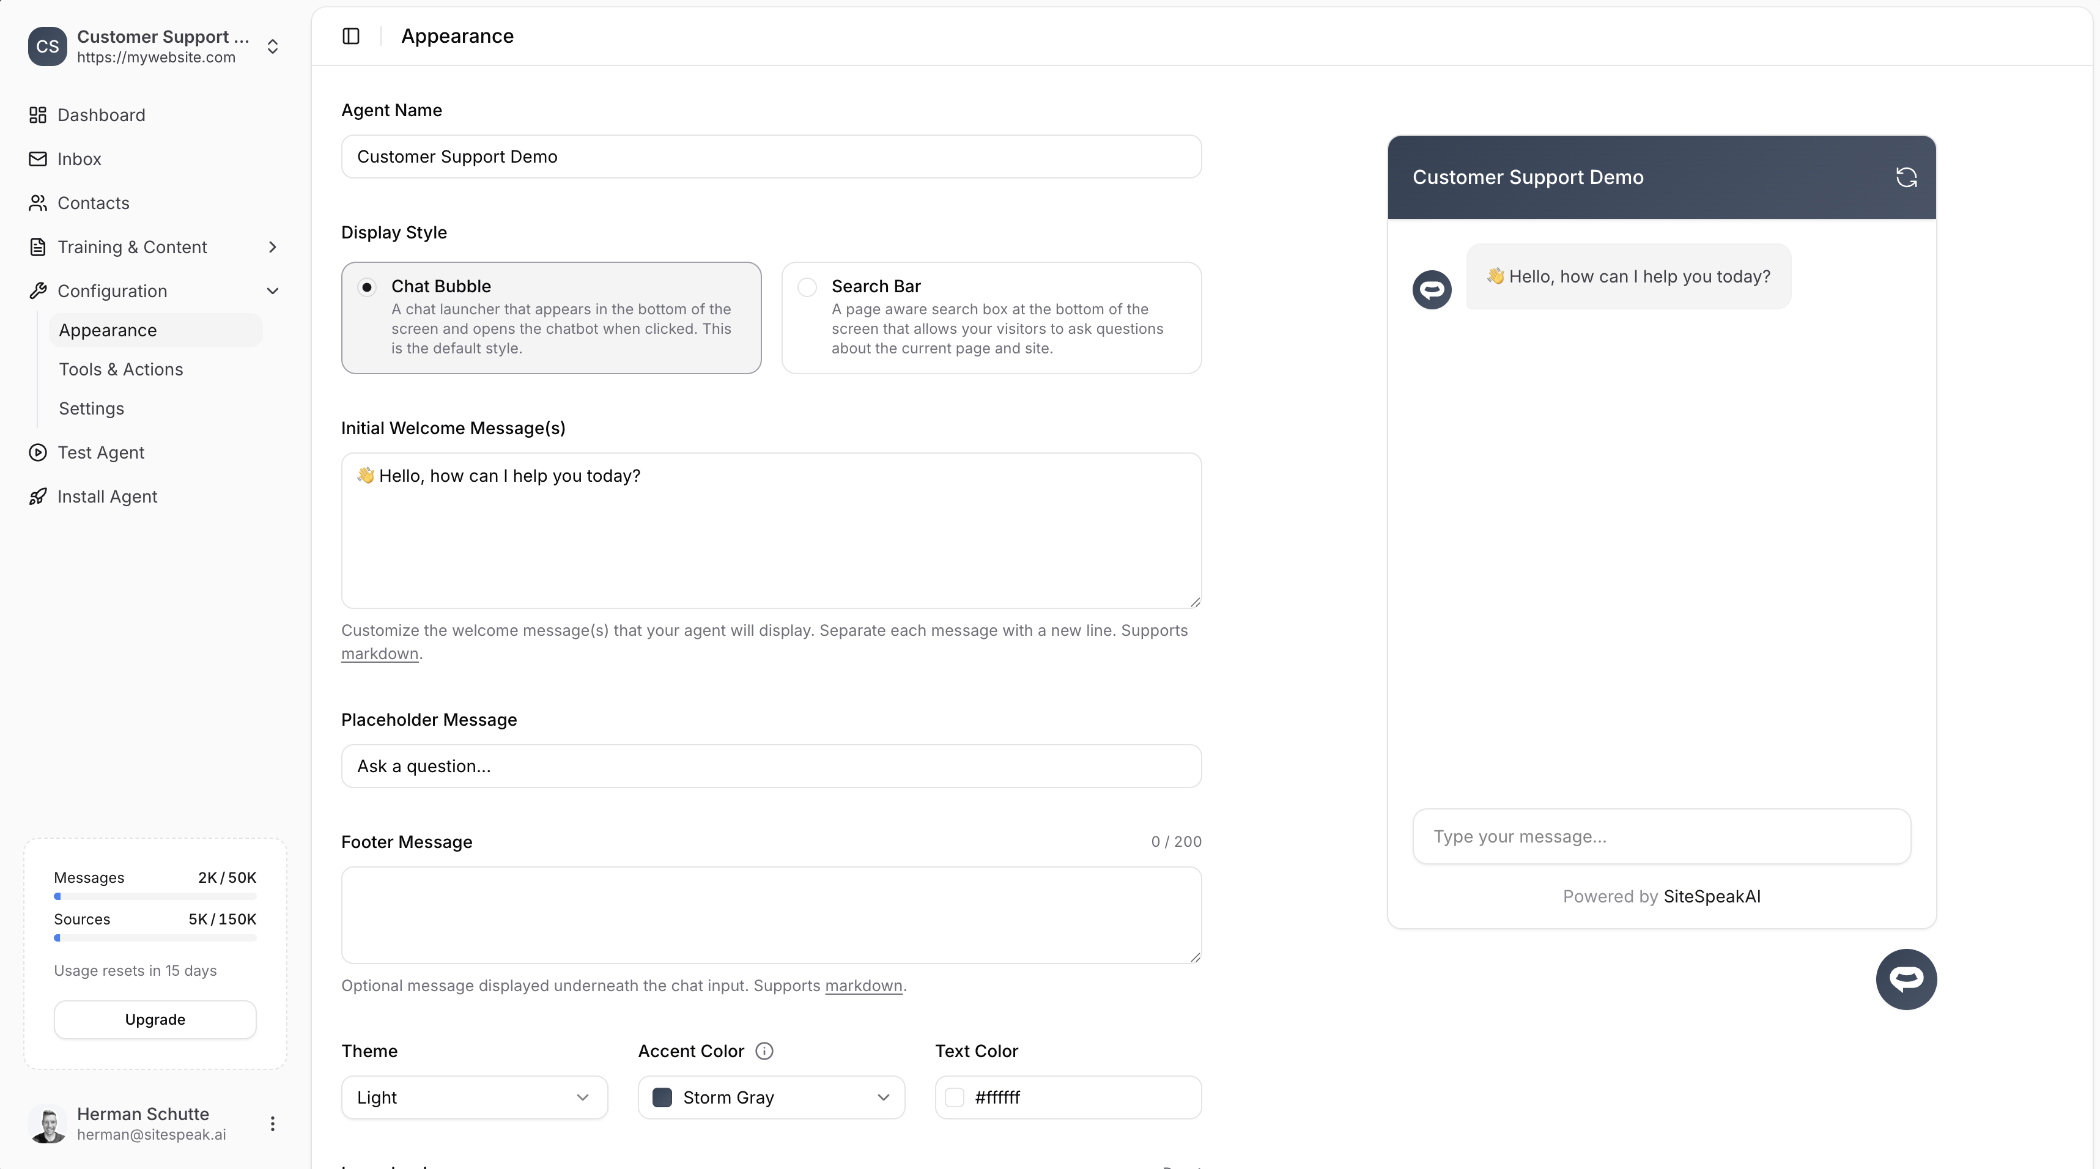The width and height of the screenshot is (2100, 1169).
Task: Click the white Text Color swatch
Action: pyautogui.click(x=955, y=1097)
